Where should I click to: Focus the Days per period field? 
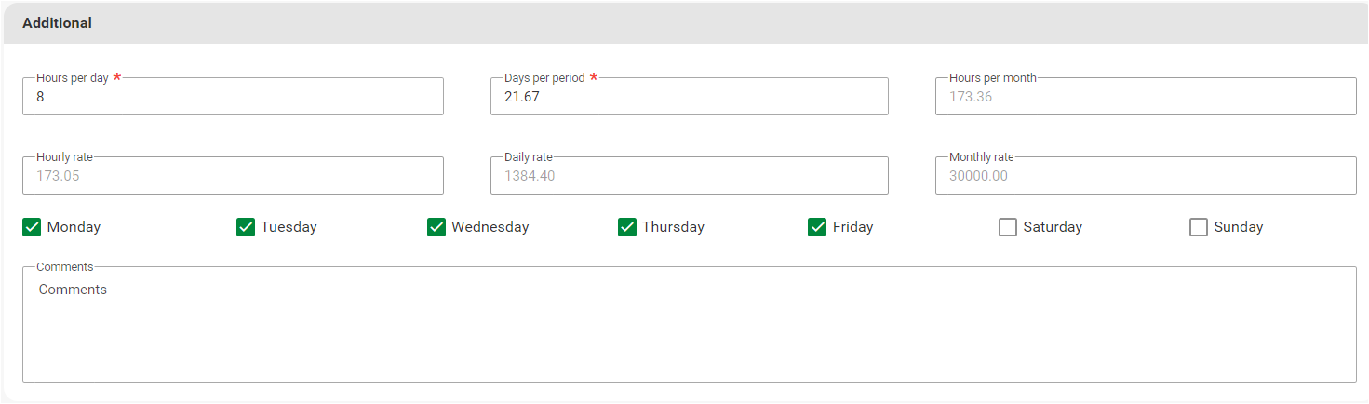(x=689, y=97)
